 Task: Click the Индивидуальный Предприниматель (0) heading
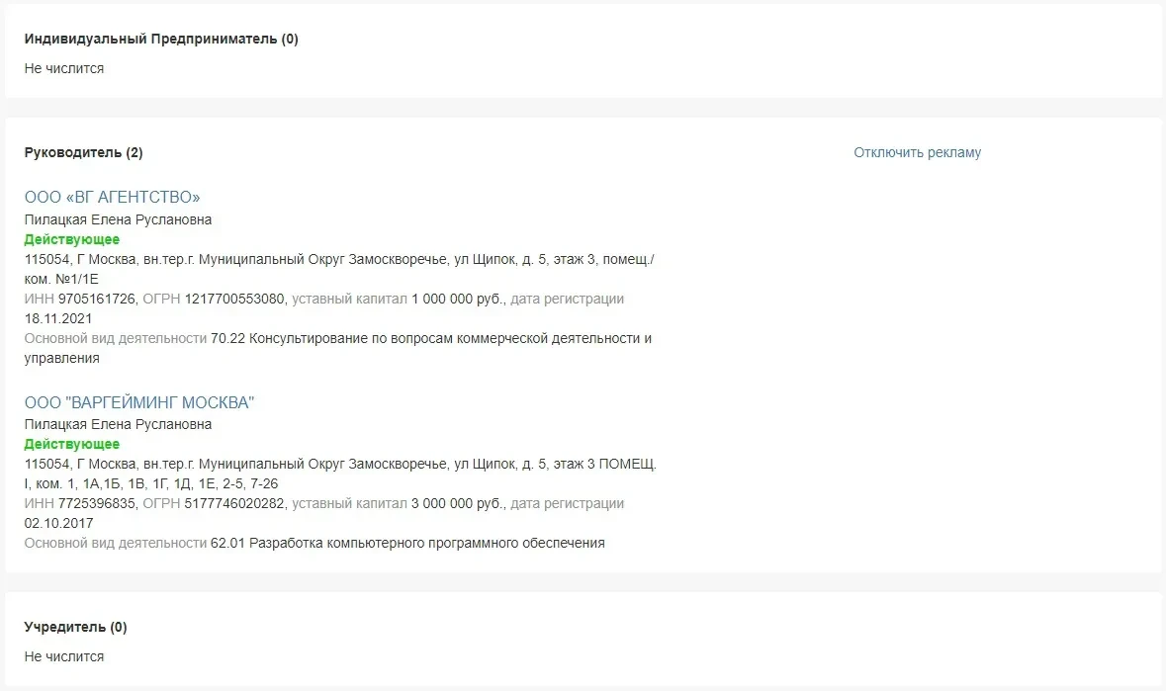(161, 40)
